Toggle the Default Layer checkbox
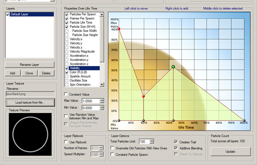 coord(8,15)
